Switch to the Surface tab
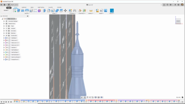 pyautogui.click(x=24, y=7)
